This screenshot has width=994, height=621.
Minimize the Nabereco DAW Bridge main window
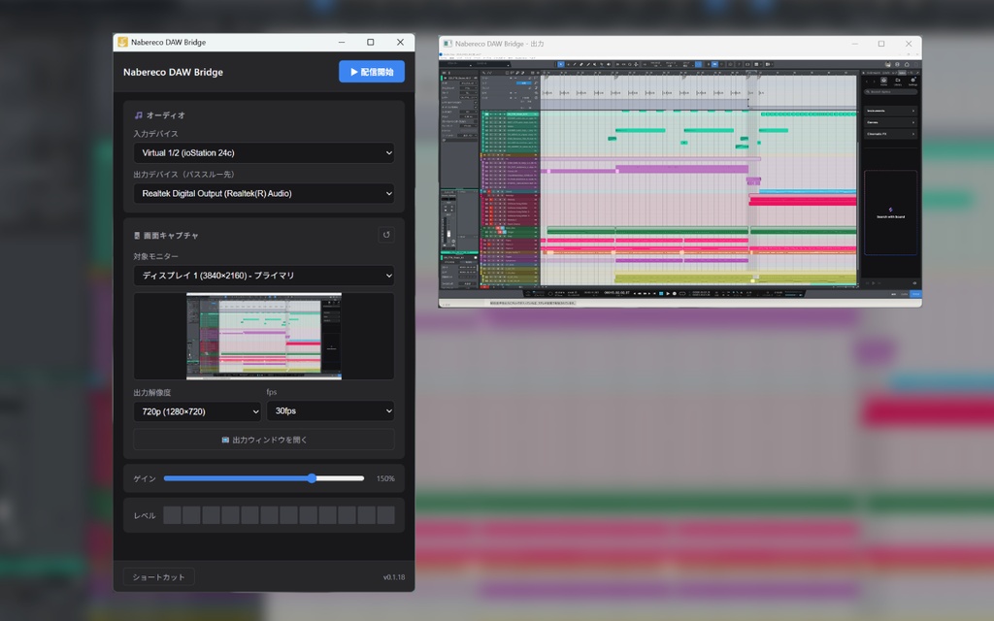click(x=342, y=42)
